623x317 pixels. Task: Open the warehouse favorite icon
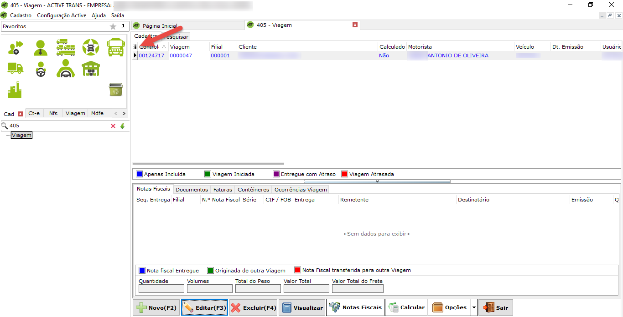(91, 69)
